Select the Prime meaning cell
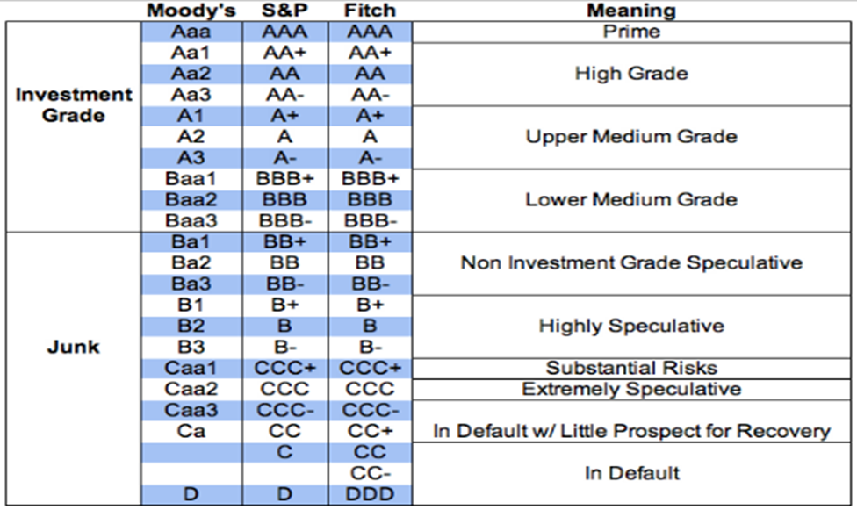 pos(631,32)
